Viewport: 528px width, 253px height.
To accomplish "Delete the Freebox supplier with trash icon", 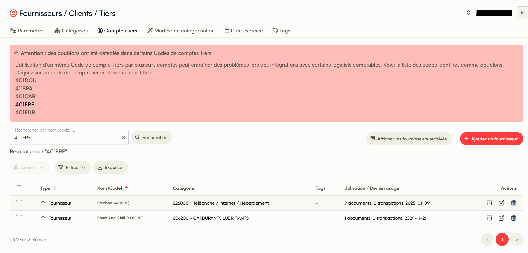I will point(513,203).
